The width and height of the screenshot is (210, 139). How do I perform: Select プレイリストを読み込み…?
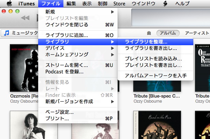point(155,58)
